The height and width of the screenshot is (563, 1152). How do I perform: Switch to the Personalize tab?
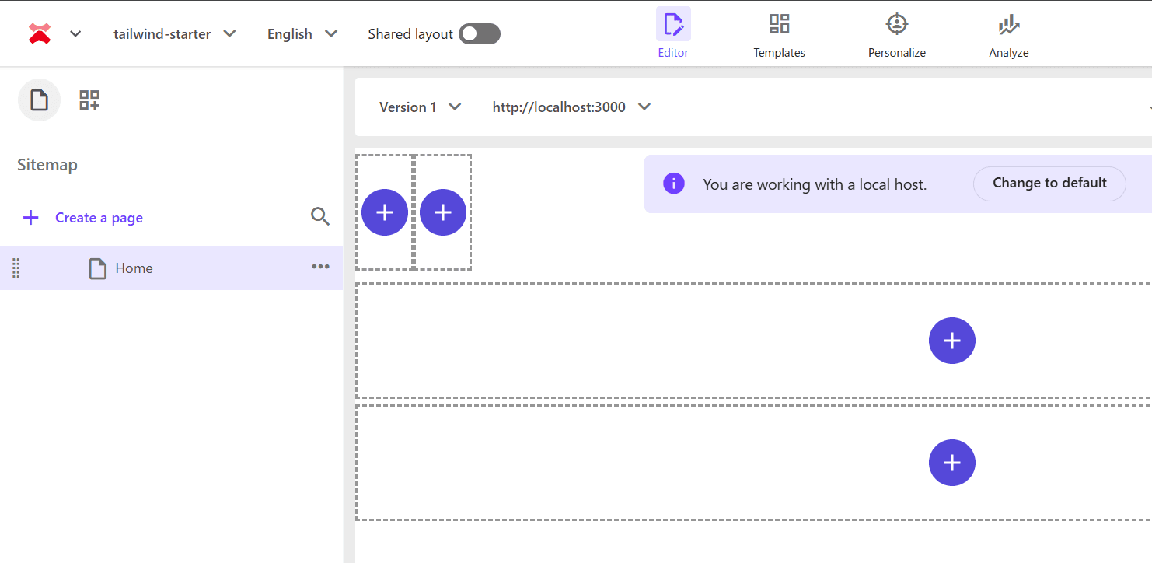pyautogui.click(x=896, y=35)
